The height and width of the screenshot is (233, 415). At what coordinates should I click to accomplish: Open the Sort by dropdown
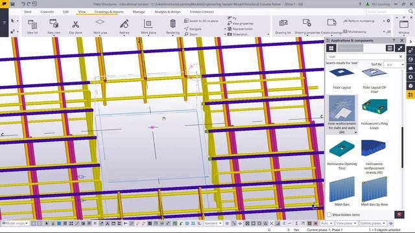[394, 65]
